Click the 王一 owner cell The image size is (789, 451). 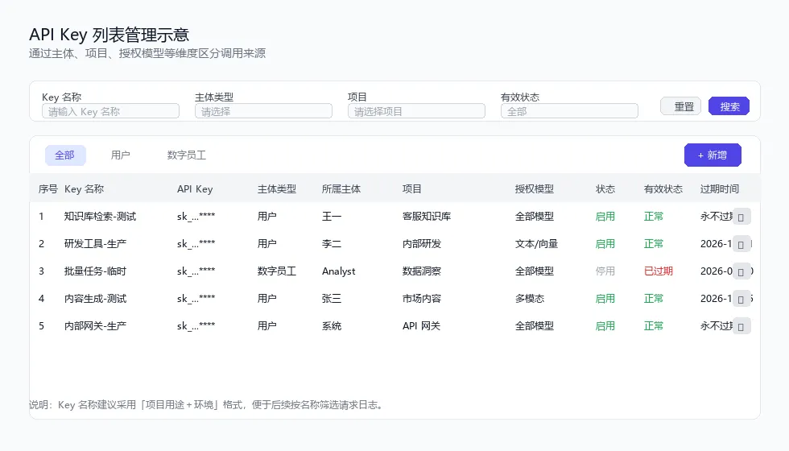pos(332,217)
